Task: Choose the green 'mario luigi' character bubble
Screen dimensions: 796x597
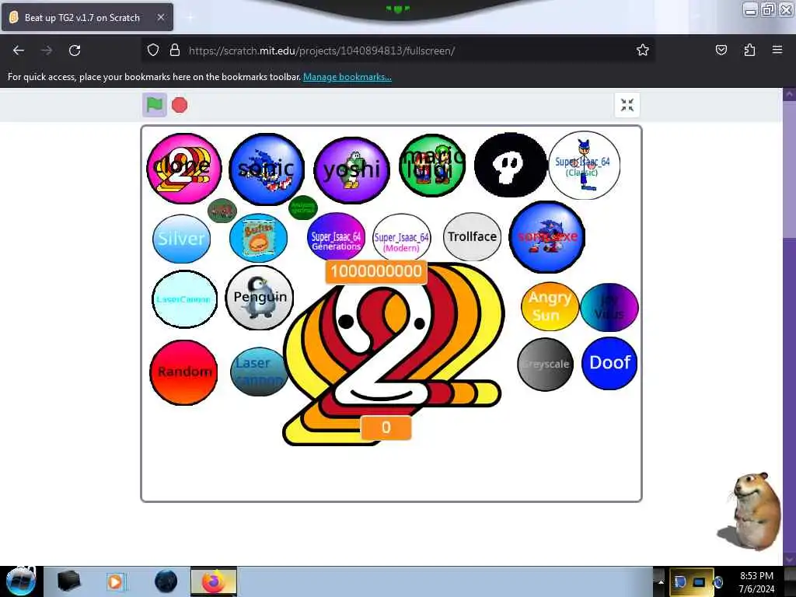Action: click(432, 165)
